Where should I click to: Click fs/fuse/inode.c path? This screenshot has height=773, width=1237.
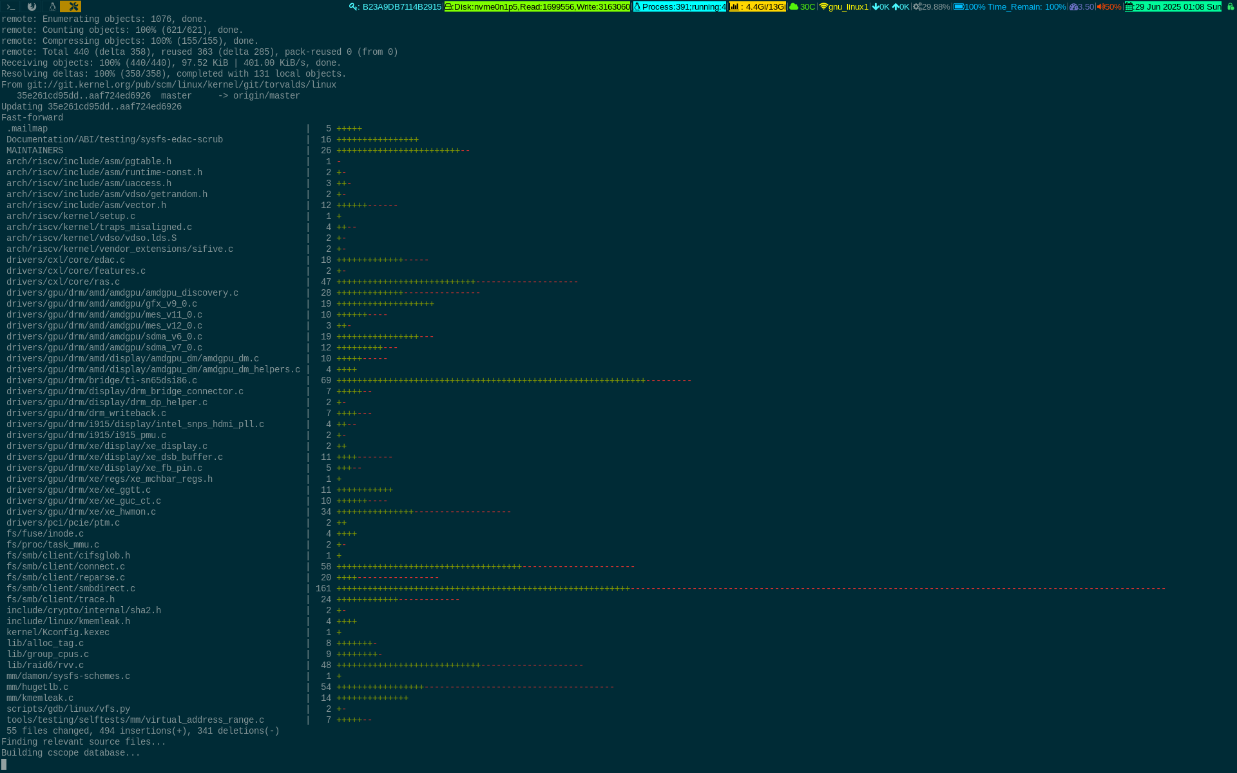[x=45, y=534]
